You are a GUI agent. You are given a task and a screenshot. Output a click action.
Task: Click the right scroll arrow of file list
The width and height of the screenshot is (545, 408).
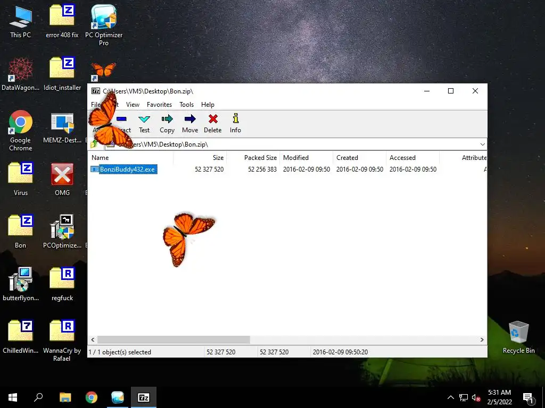coord(482,339)
